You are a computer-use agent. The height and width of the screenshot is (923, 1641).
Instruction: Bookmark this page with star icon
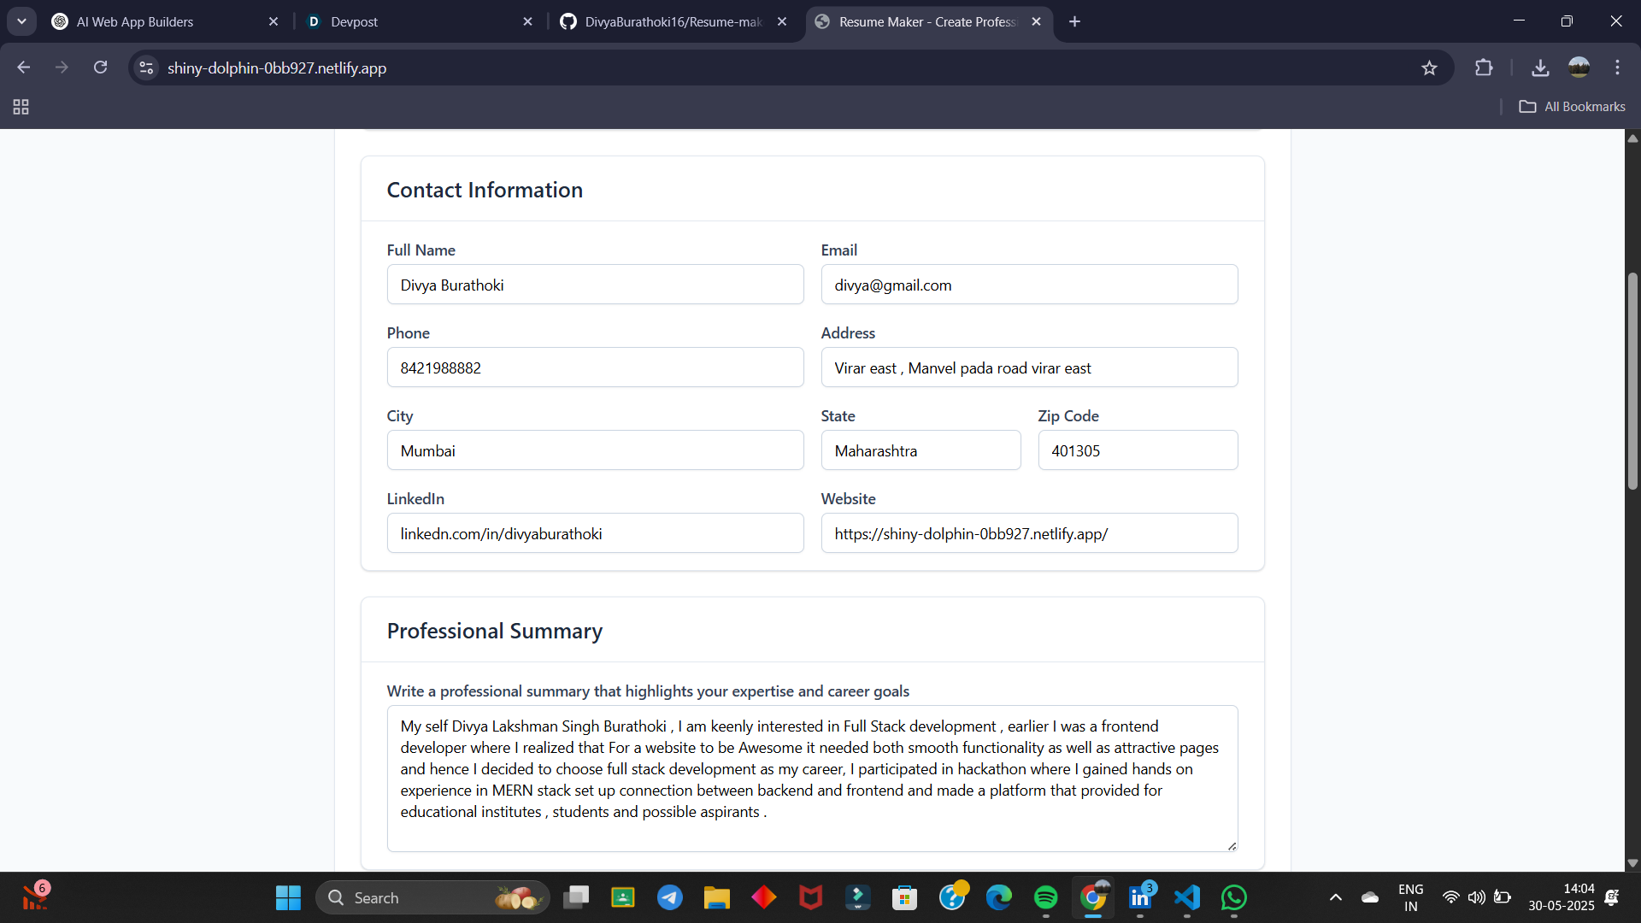click(1429, 68)
